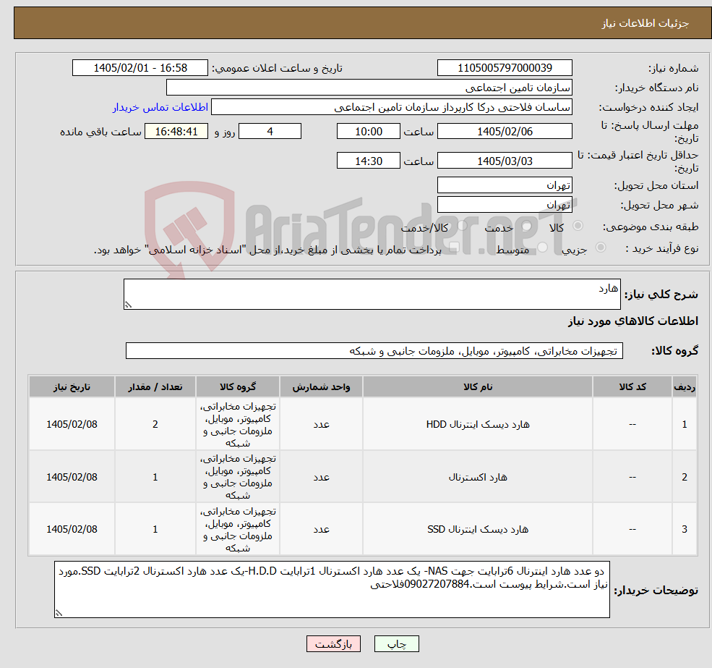Click need date in هارد اکسترنال row

[72, 477]
